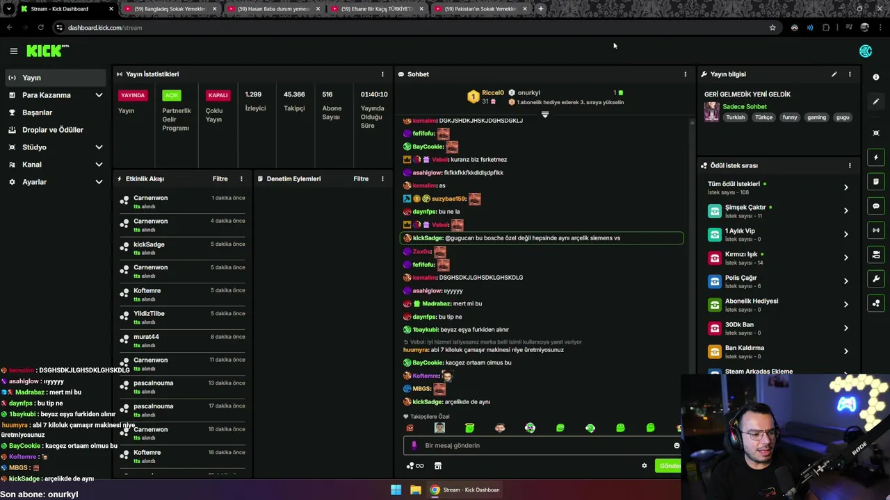This screenshot has height=500, width=890.
Task: Click the Kick logo
Action: pyautogui.click(x=47, y=51)
